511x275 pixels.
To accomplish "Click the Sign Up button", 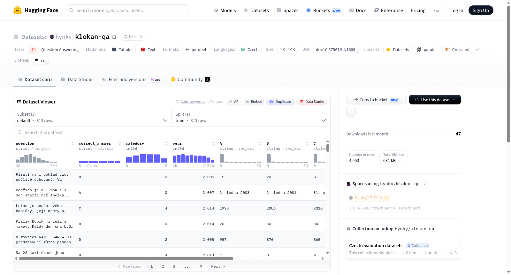I will point(481,10).
